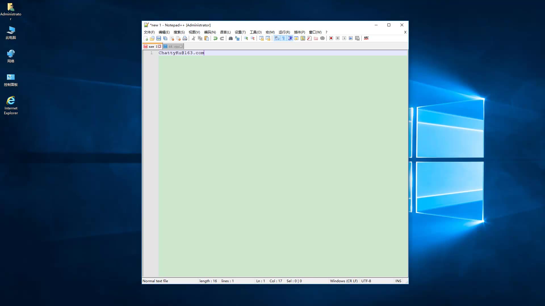Toggle word wrap in the toolbar

click(277, 38)
